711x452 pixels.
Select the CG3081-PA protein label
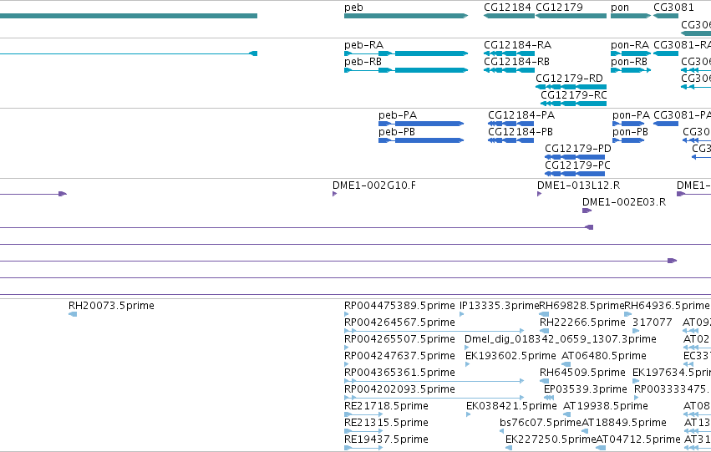(x=682, y=115)
